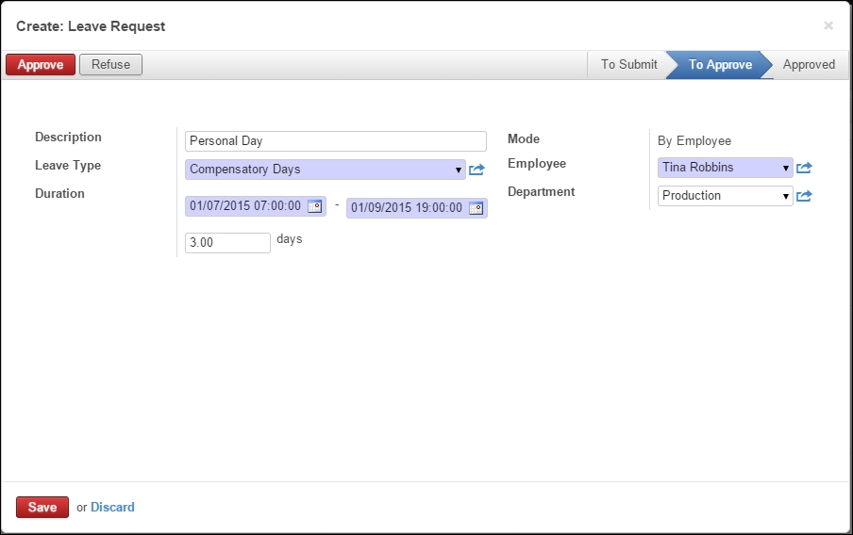Click the Refuse button

pos(110,65)
